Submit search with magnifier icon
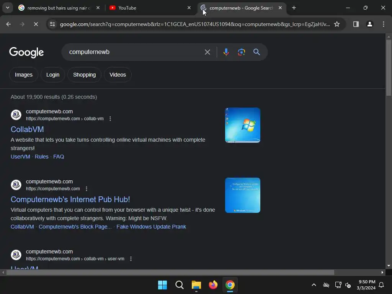The height and width of the screenshot is (294, 392). tap(257, 52)
